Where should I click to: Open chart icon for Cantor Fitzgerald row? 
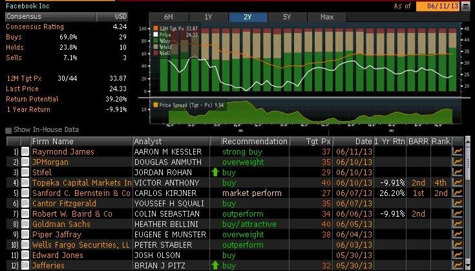click(x=458, y=203)
